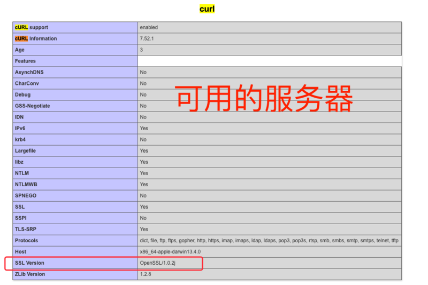Click the 'SPNEGO' label

click(x=26, y=196)
